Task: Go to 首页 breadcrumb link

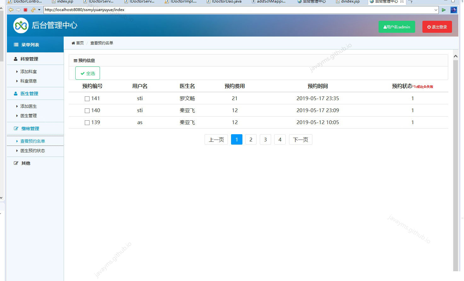Action: [80, 43]
